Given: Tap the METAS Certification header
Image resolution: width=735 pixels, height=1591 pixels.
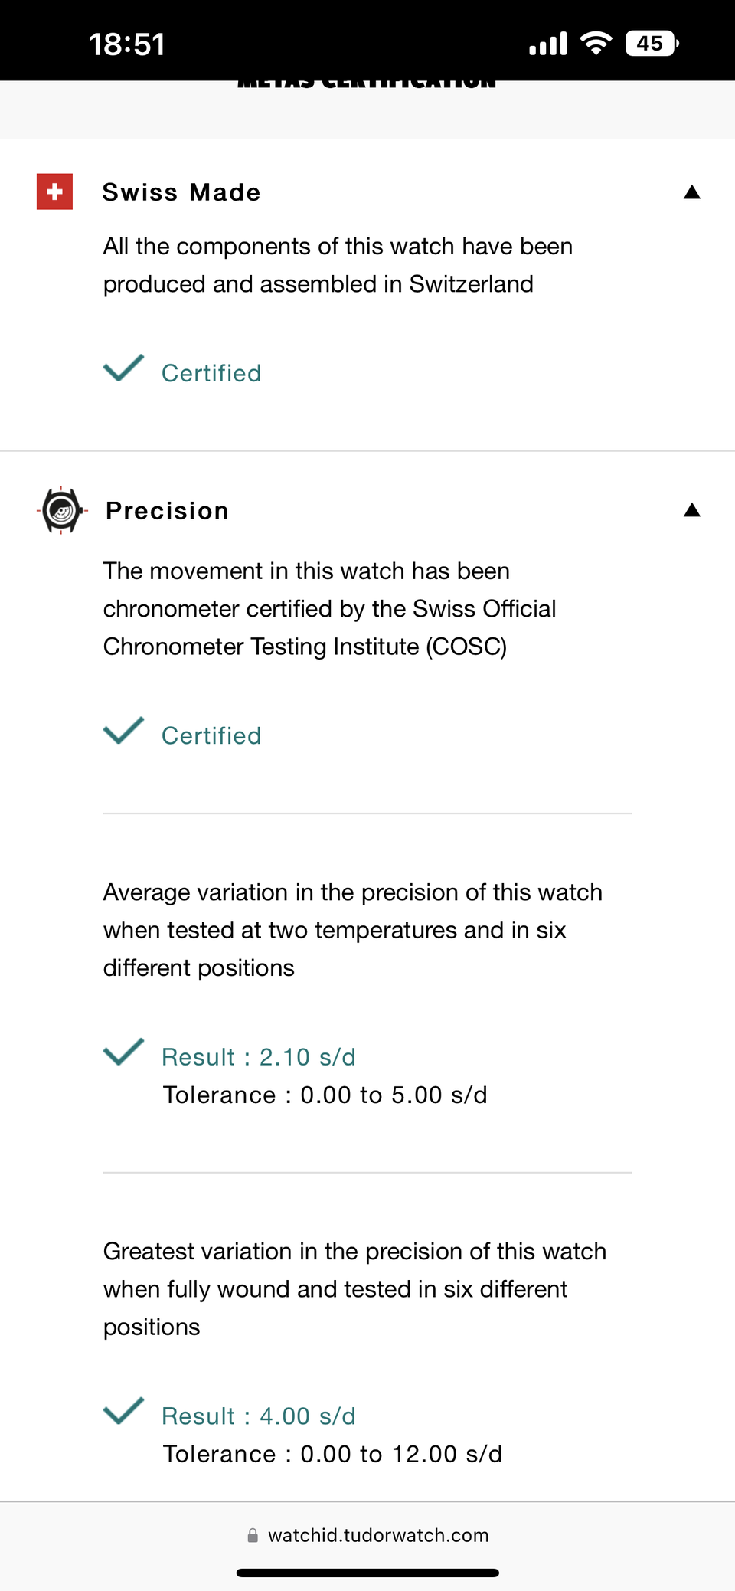Looking at the screenshot, I should point(367,83).
